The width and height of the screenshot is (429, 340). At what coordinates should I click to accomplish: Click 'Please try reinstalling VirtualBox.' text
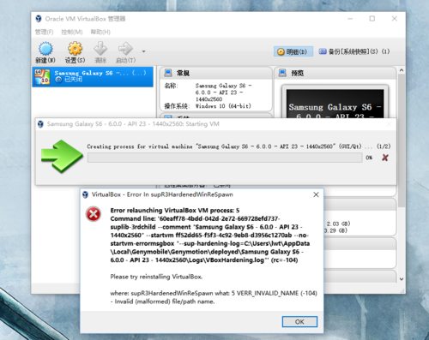click(x=156, y=277)
